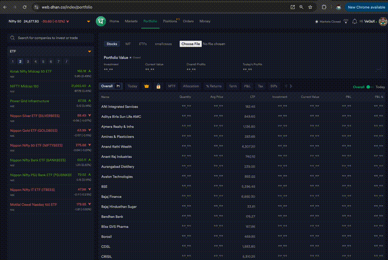
Task: Open ANI Integrated Services holding row
Action: point(243,107)
